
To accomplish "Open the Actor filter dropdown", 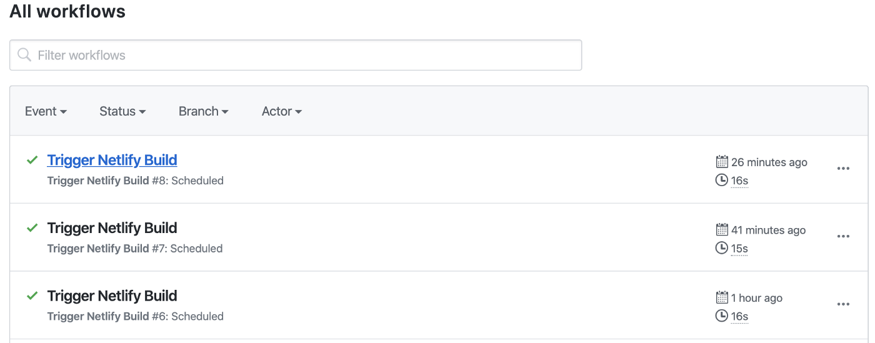I will pos(281,111).
